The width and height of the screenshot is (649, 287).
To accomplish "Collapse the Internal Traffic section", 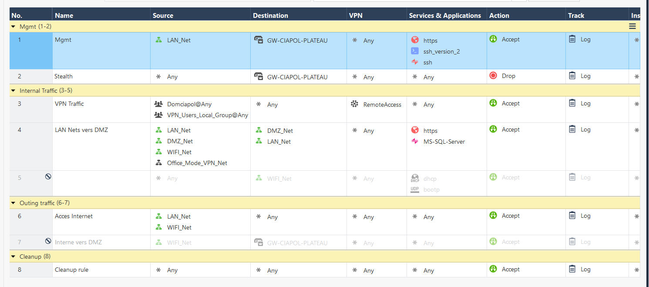I will point(13,90).
